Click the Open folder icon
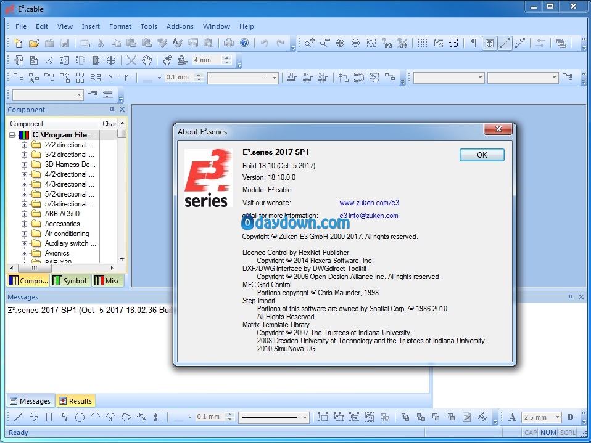 (34, 43)
